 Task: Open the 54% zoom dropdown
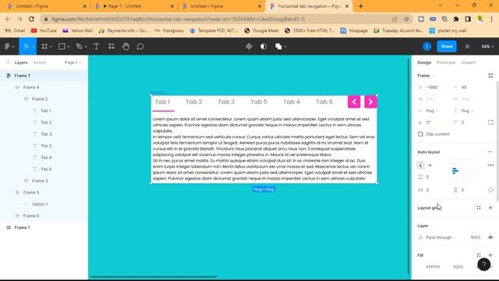click(x=487, y=47)
